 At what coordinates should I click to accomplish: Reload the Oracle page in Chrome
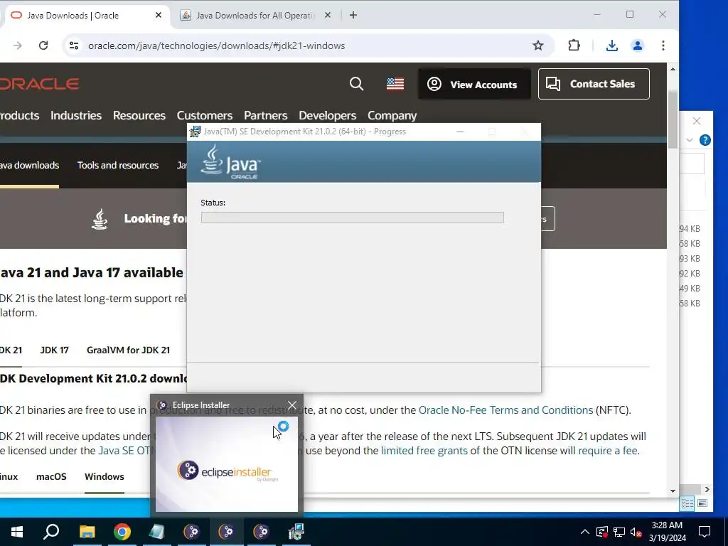pyautogui.click(x=43, y=45)
